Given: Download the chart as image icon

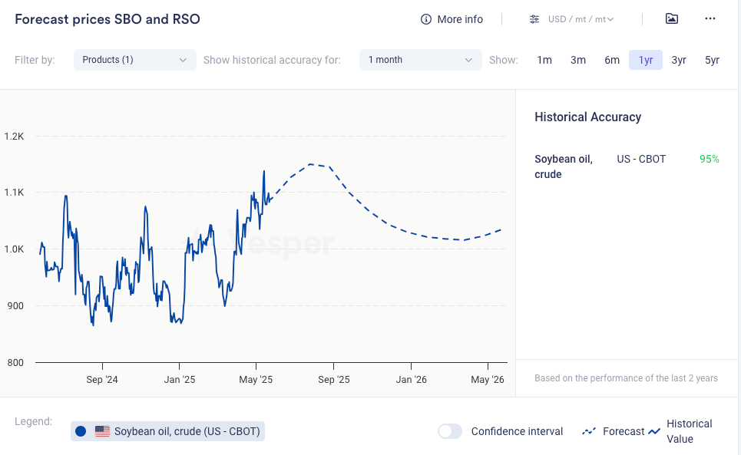Looking at the screenshot, I should point(672,19).
